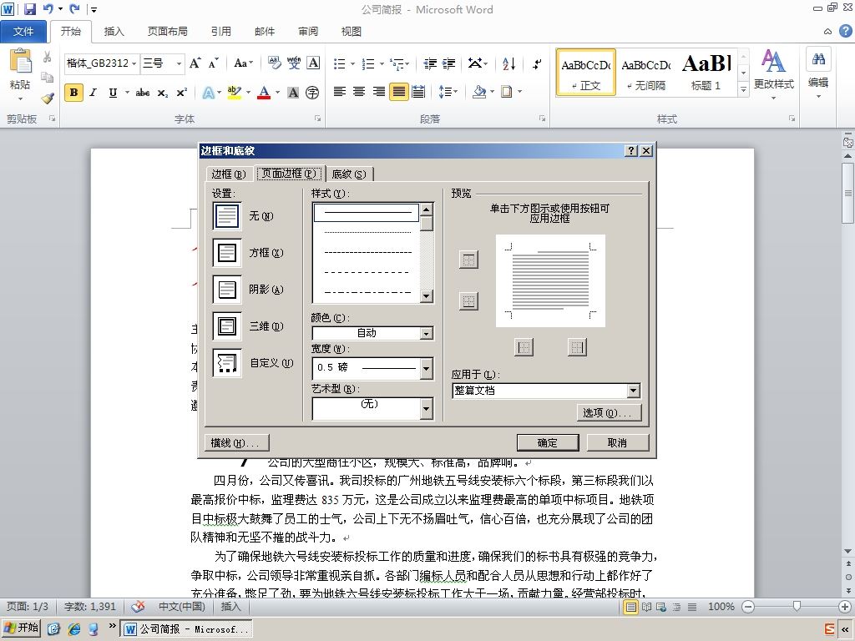855x641 pixels.
Task: Click the Sort A-Z icon
Action: click(508, 63)
